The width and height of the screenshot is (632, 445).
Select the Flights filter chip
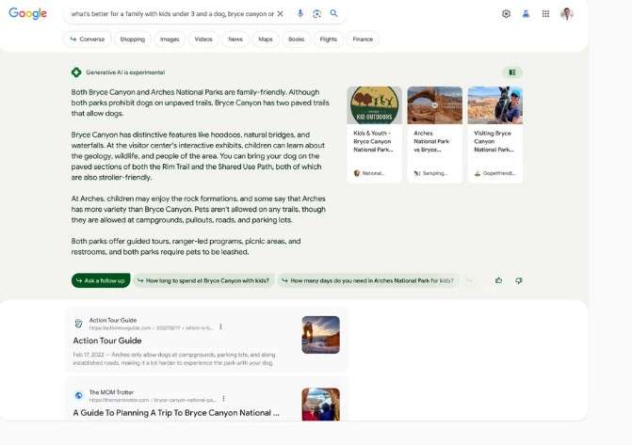coord(328,40)
